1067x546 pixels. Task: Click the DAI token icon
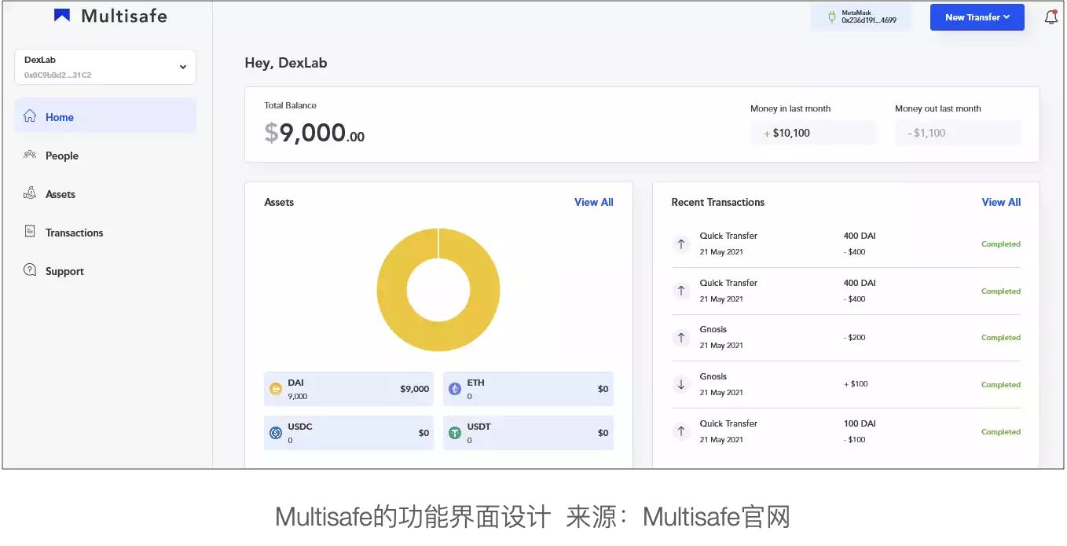[x=276, y=389]
